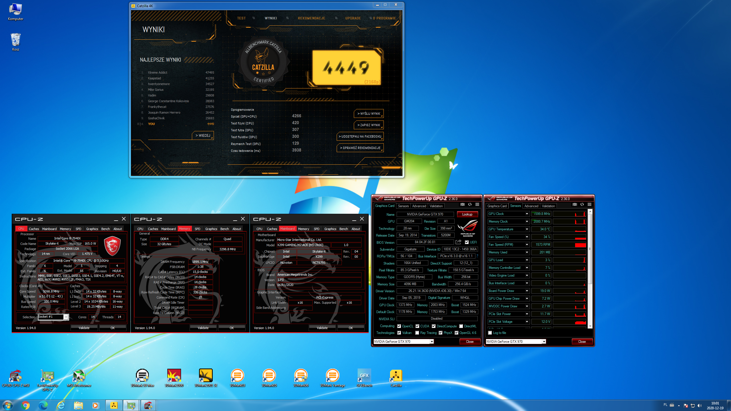Open Google Chrome from the taskbar
Image resolution: width=731 pixels, height=411 pixels.
tap(25, 405)
